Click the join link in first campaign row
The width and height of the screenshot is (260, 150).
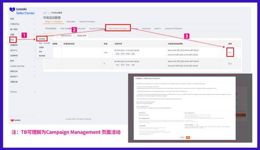pos(230,52)
